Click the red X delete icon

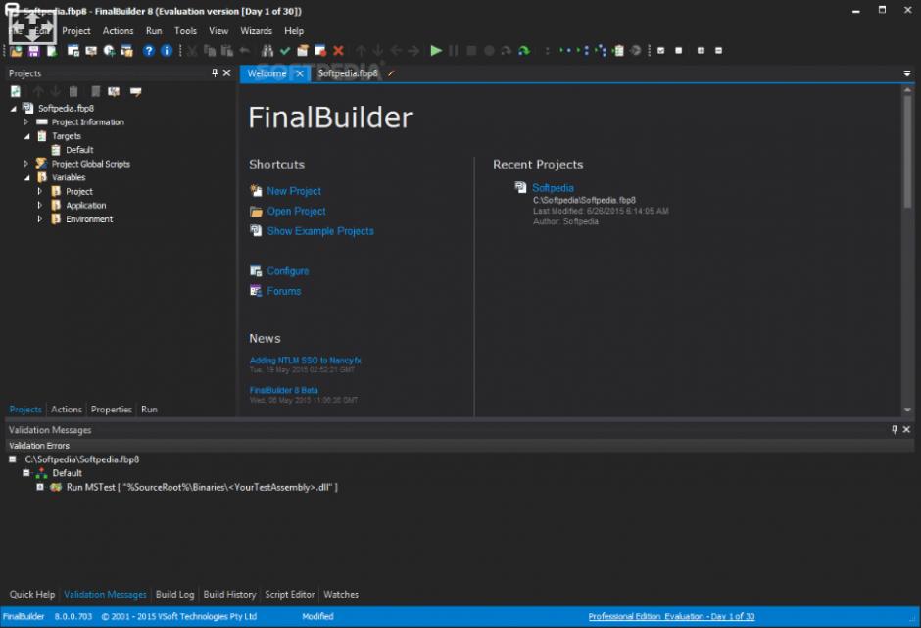[338, 51]
